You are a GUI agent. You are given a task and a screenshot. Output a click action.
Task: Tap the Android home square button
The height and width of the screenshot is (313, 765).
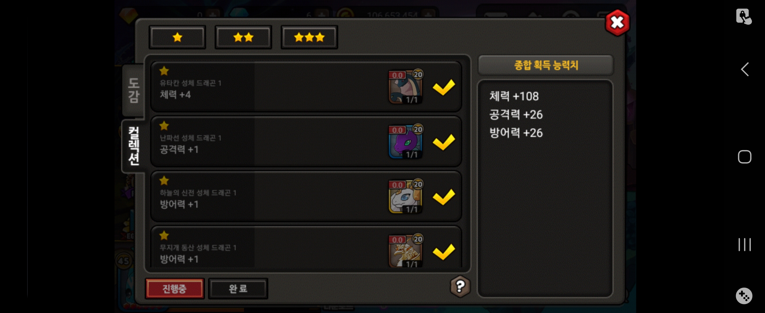(744, 157)
